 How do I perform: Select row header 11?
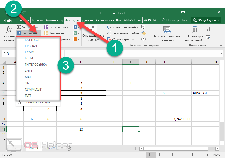[x=4, y=119]
